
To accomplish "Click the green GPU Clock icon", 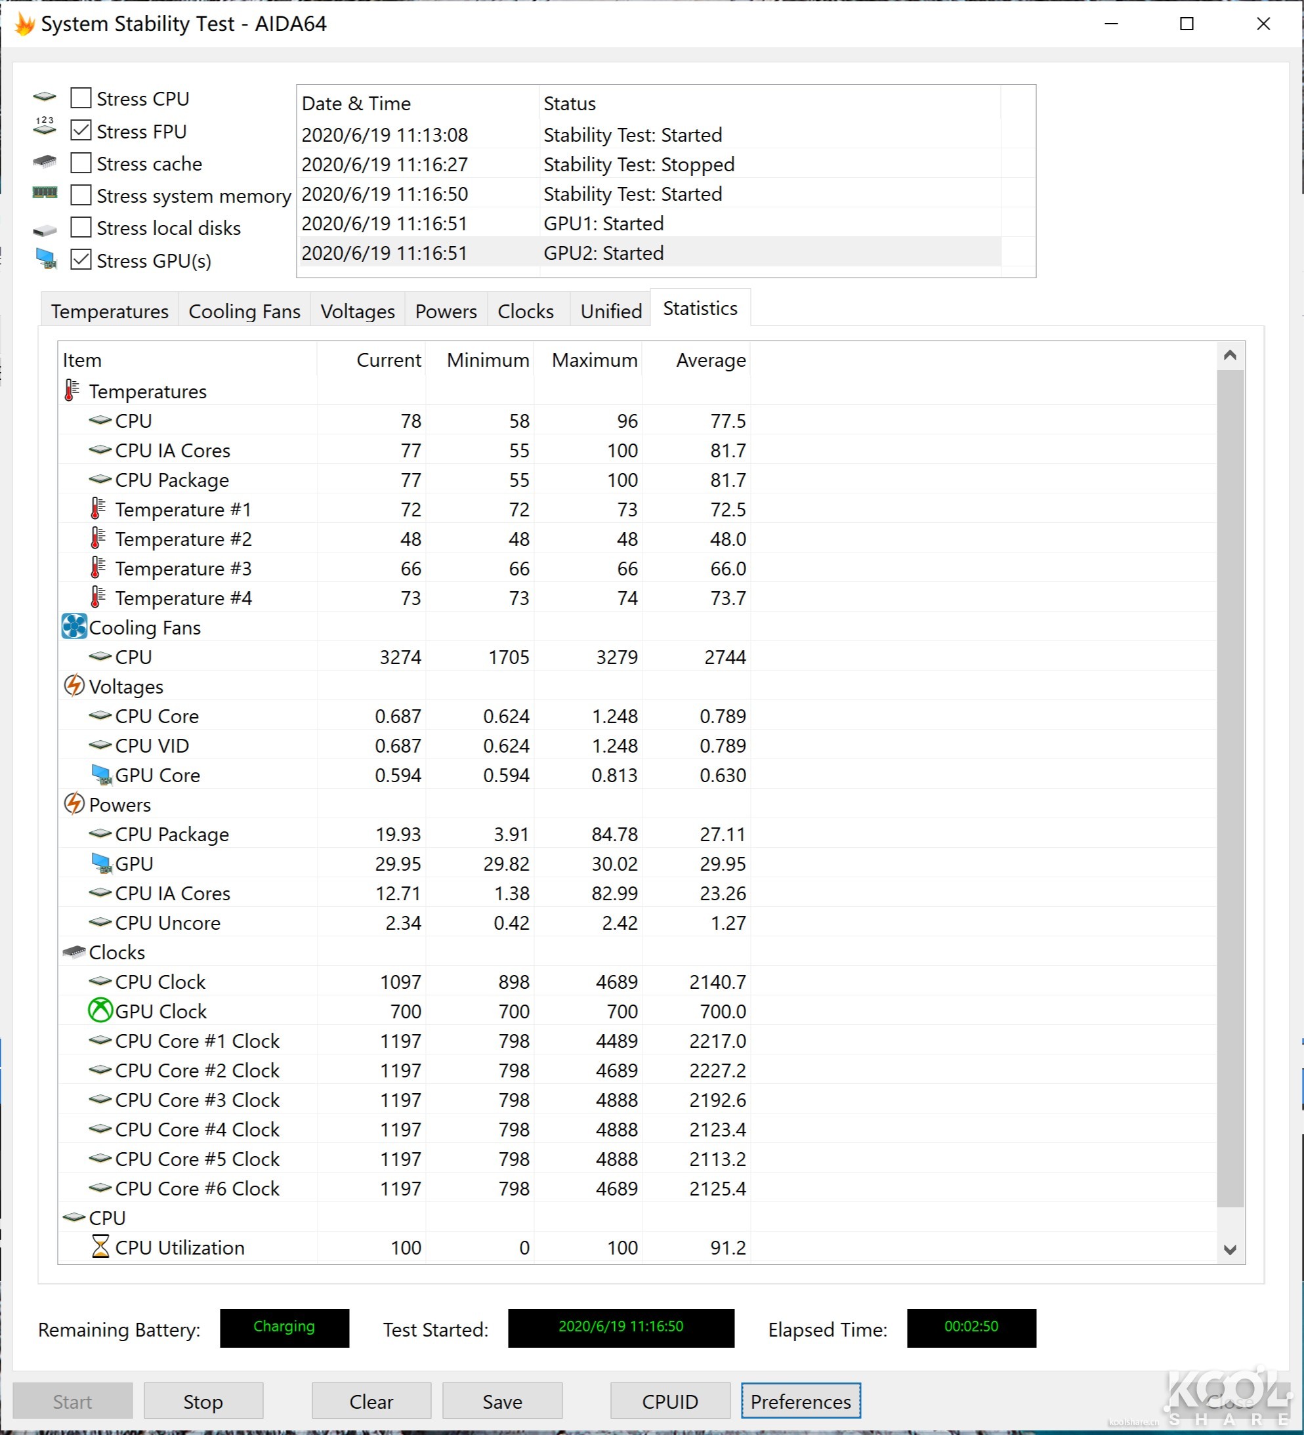I will coord(100,1010).
